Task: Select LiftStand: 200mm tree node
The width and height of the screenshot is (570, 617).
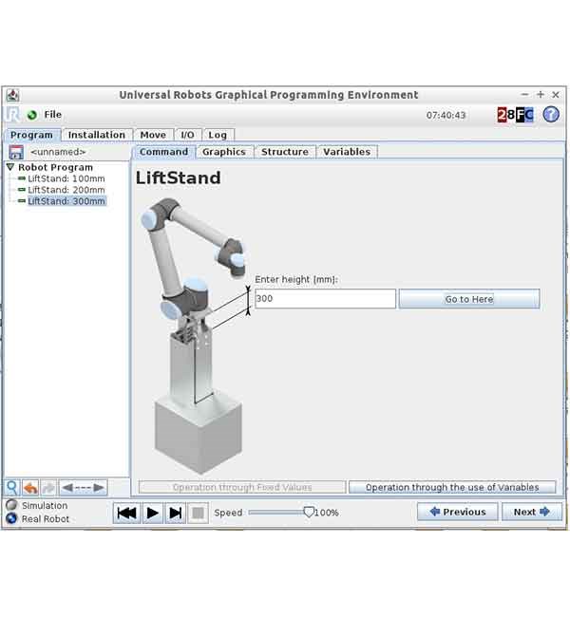Action: click(66, 190)
